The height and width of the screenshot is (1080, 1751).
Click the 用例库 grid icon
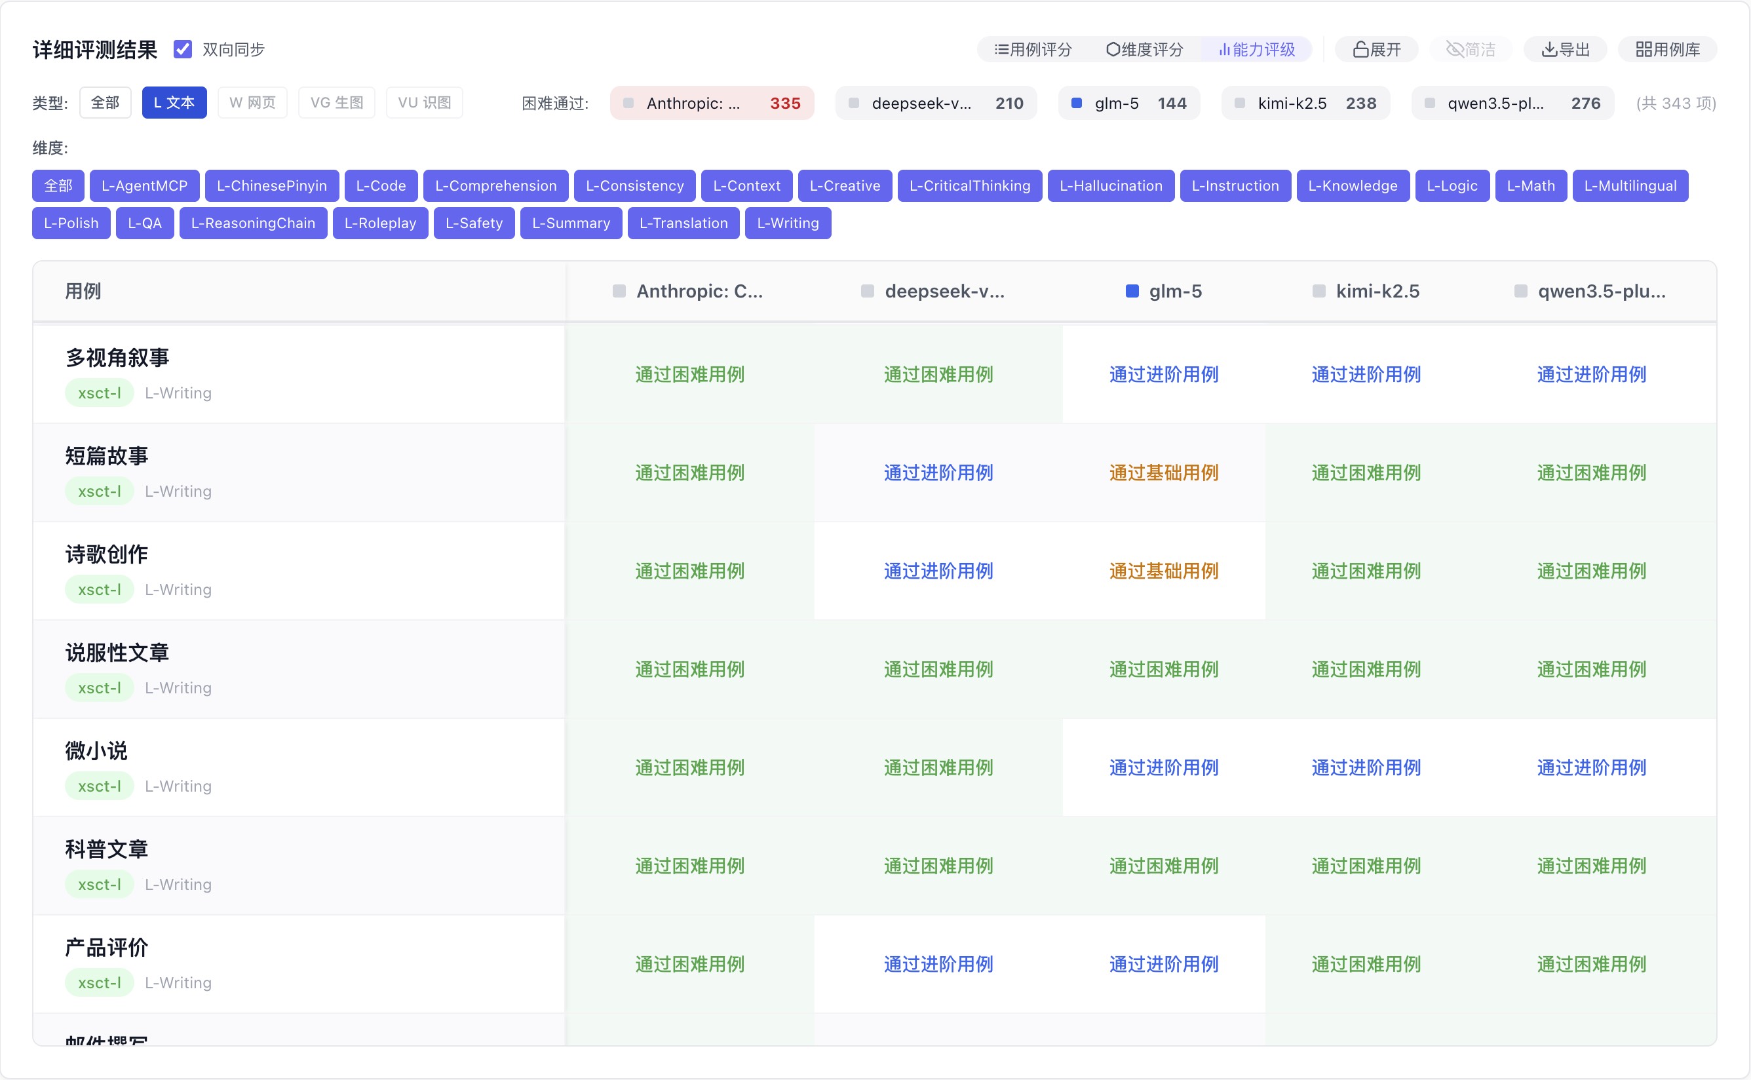click(x=1643, y=49)
